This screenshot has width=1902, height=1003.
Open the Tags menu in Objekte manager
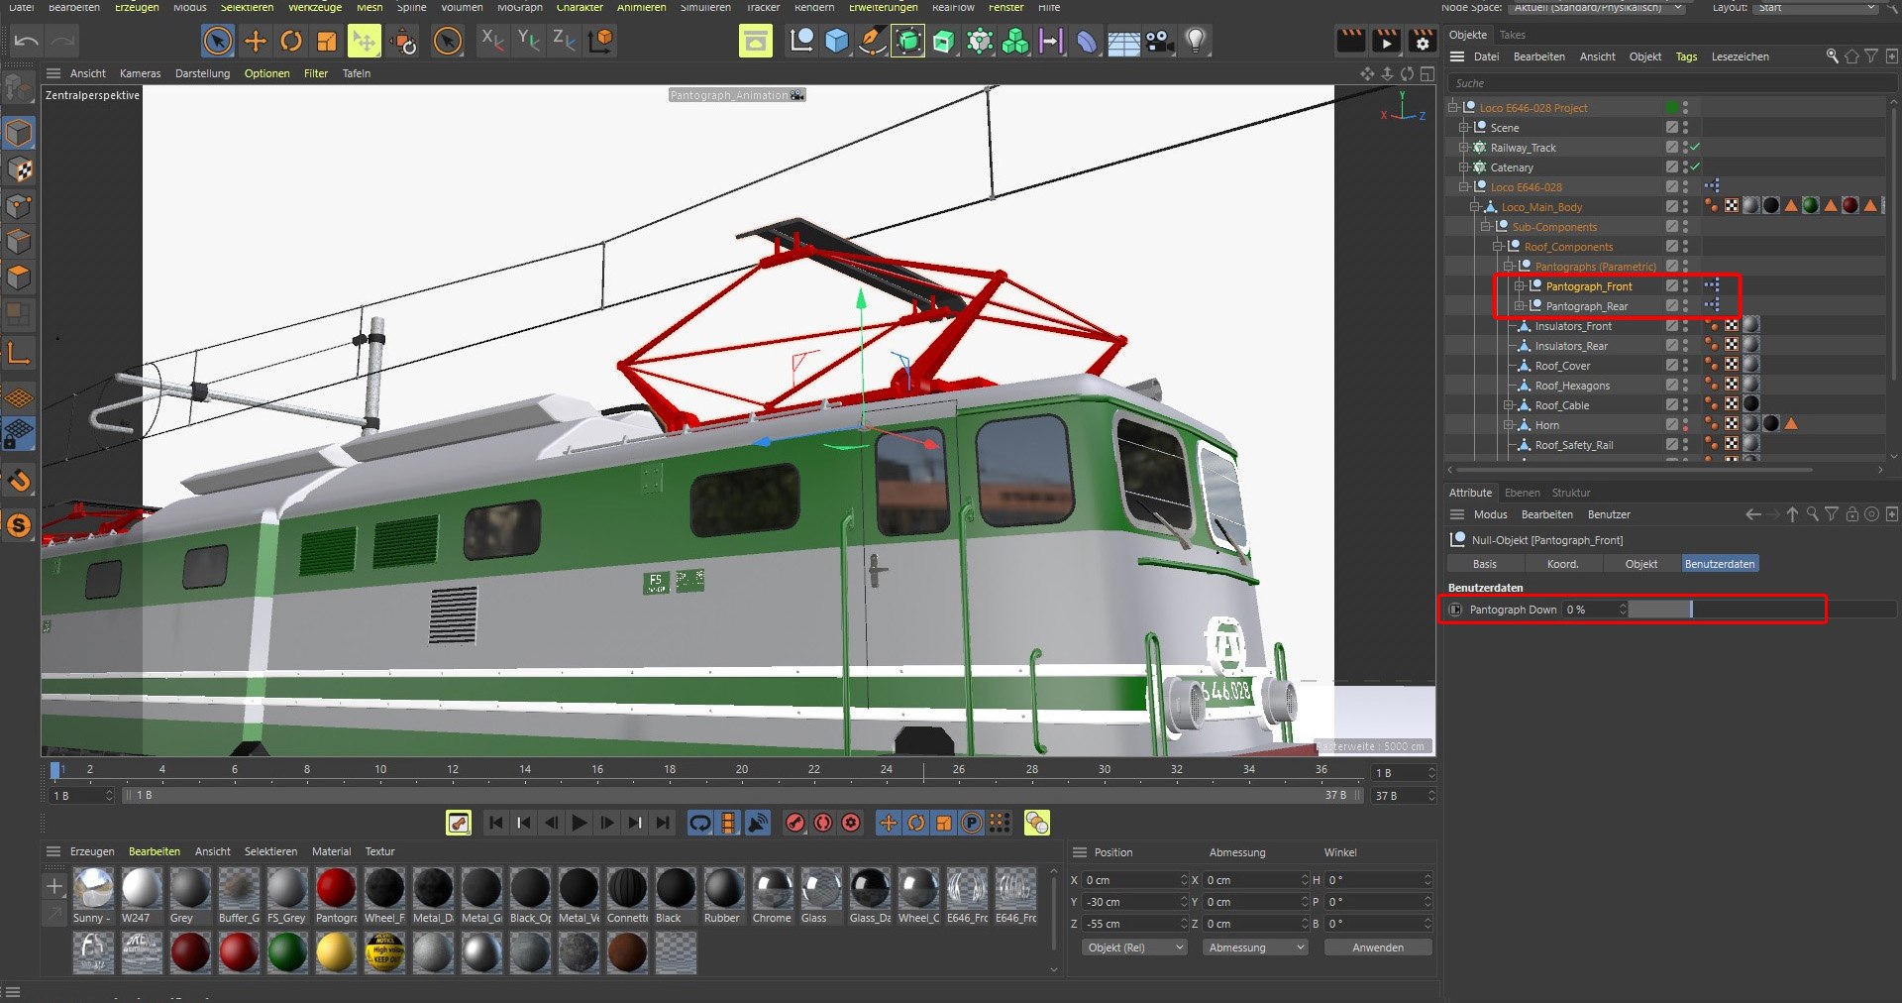(1686, 56)
